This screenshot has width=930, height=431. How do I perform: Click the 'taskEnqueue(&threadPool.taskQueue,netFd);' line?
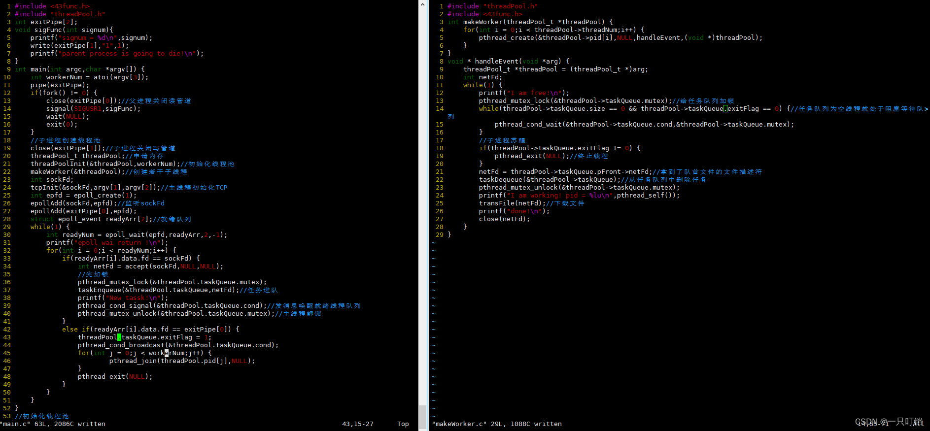(x=178, y=290)
